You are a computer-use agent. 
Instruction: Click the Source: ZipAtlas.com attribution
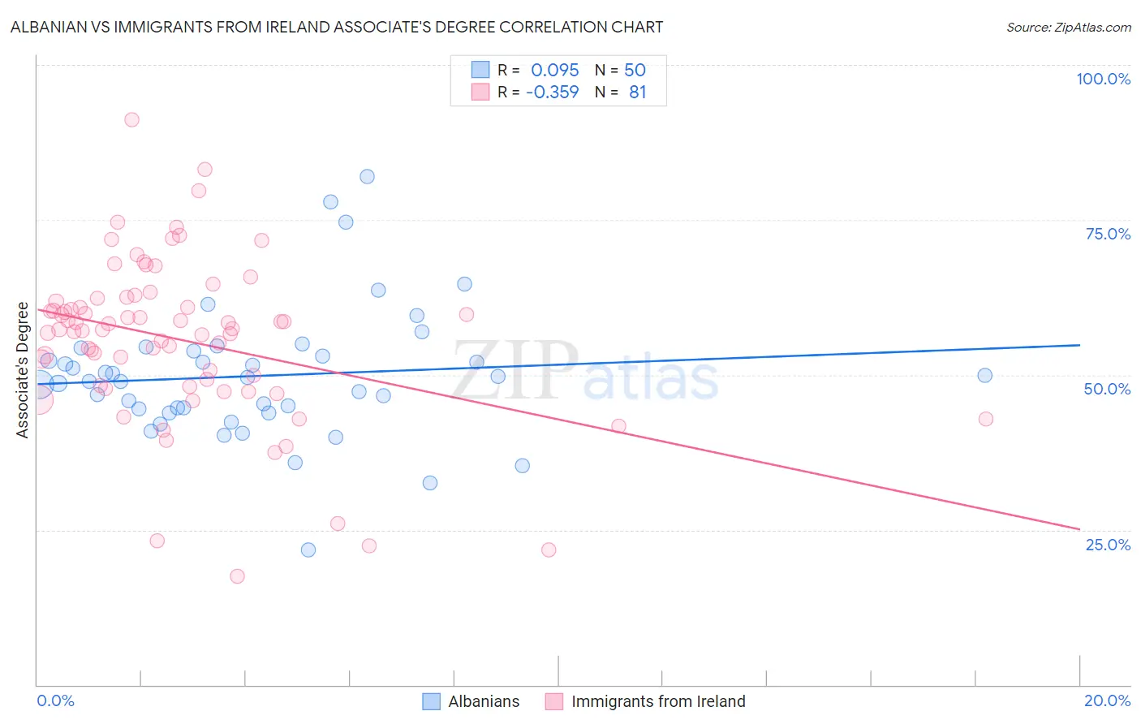[1069, 27]
